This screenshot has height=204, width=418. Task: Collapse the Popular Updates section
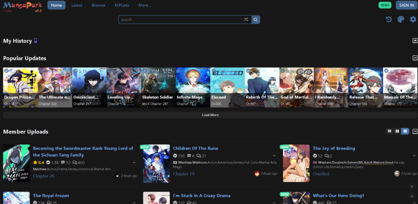click(415, 58)
